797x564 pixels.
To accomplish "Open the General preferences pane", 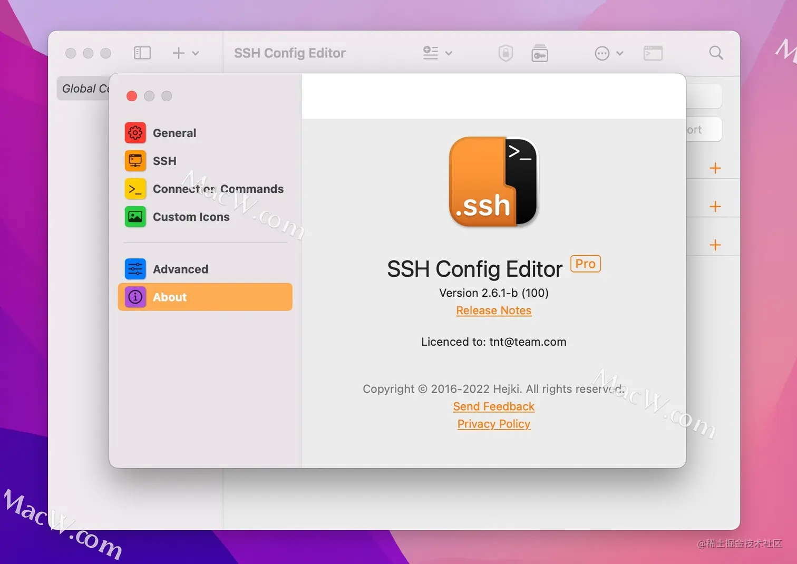I will pyautogui.click(x=205, y=133).
